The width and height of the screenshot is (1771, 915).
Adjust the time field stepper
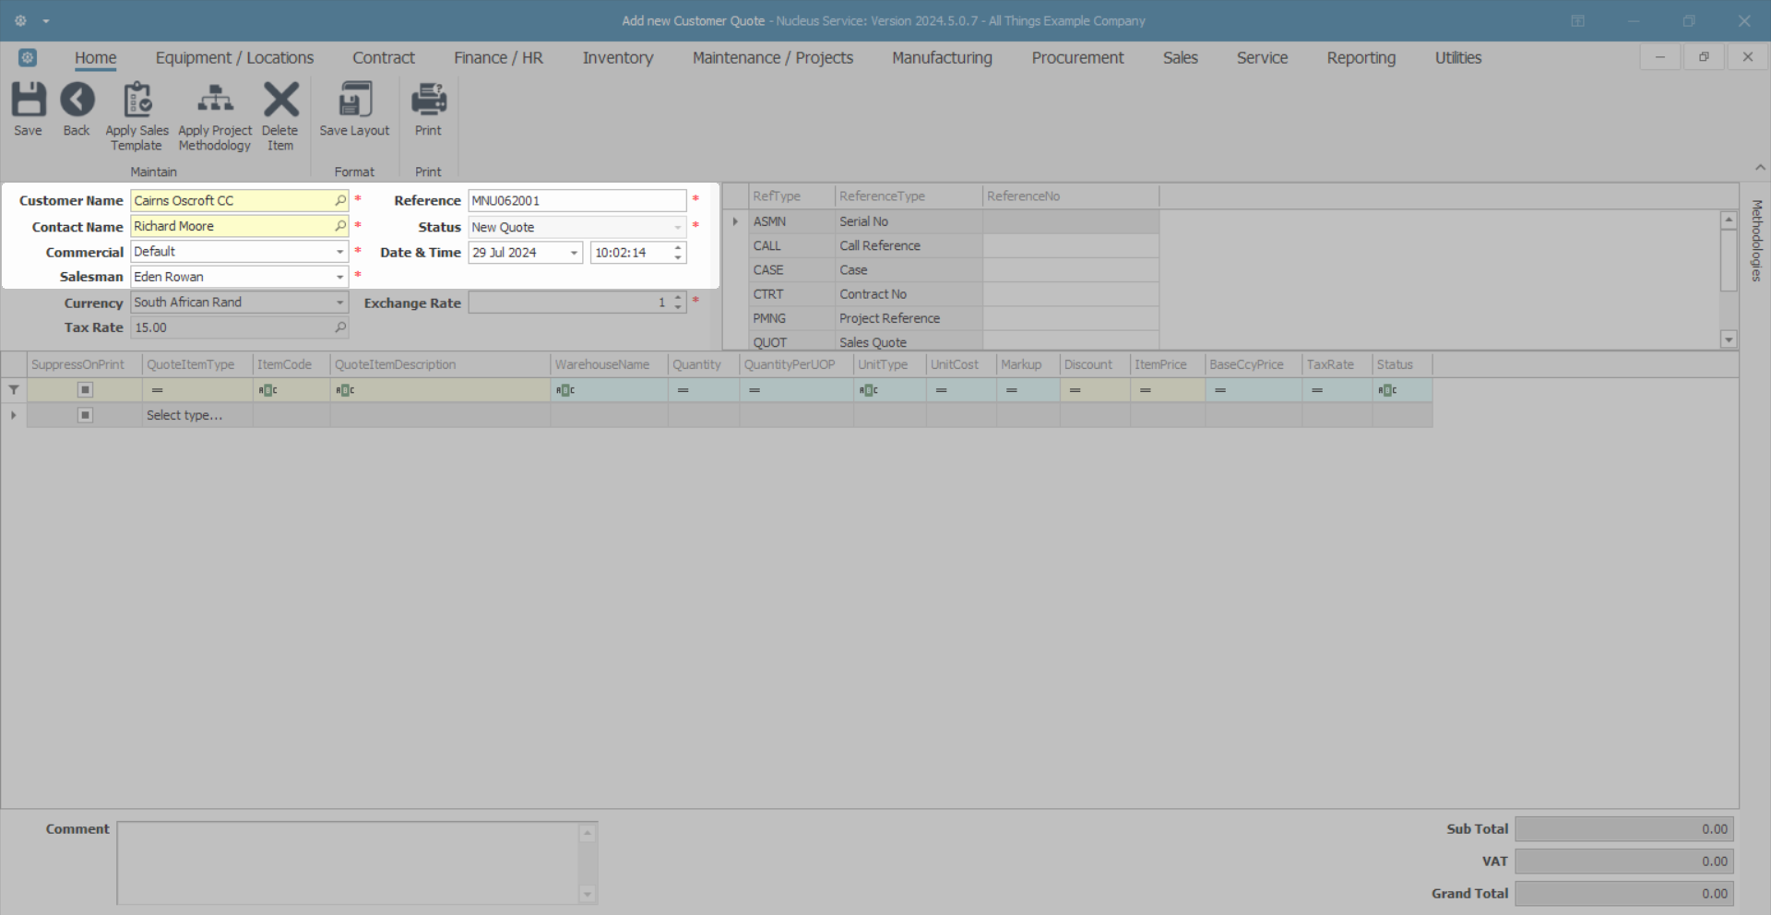(678, 253)
